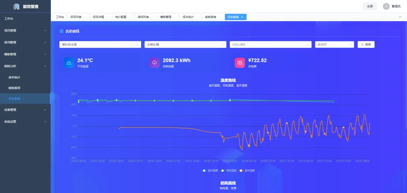Image resolution: width=407 pixels, height=193 pixels.
Task: Click the 03/22 08:02 x-axis label
Action: (x=363, y=161)
